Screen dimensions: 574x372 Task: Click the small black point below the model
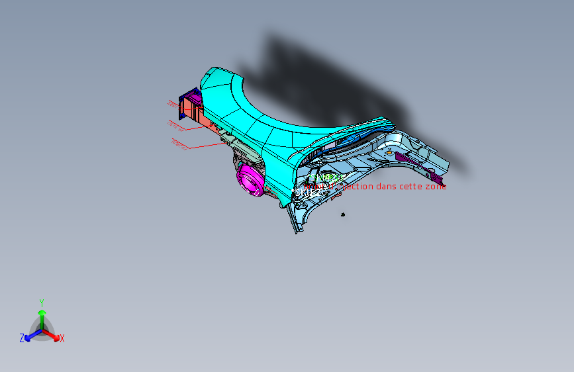click(x=343, y=214)
